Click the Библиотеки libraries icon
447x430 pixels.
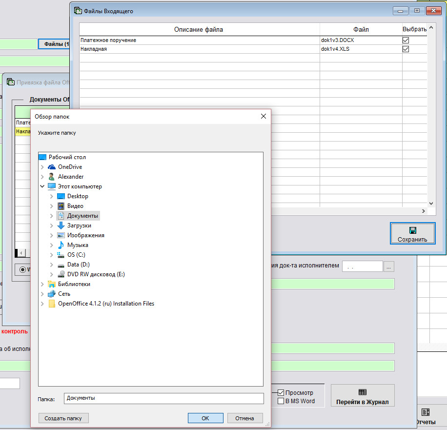click(52, 284)
